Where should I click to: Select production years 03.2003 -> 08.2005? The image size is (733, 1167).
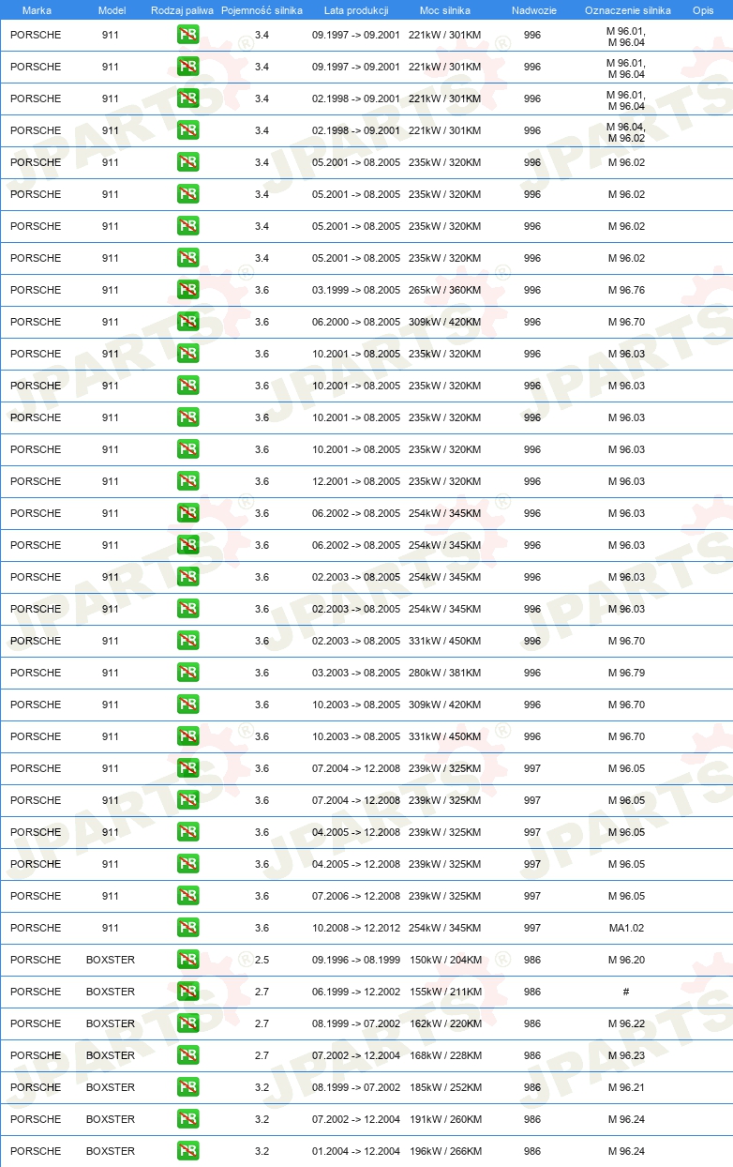356,673
